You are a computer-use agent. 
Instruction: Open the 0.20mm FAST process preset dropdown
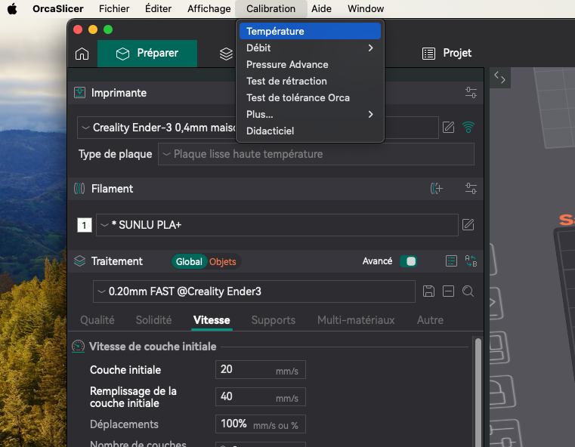[x=254, y=291]
